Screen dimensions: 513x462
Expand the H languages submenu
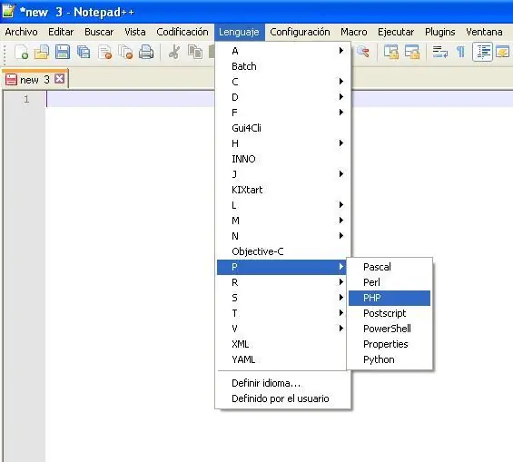pyautogui.click(x=282, y=143)
